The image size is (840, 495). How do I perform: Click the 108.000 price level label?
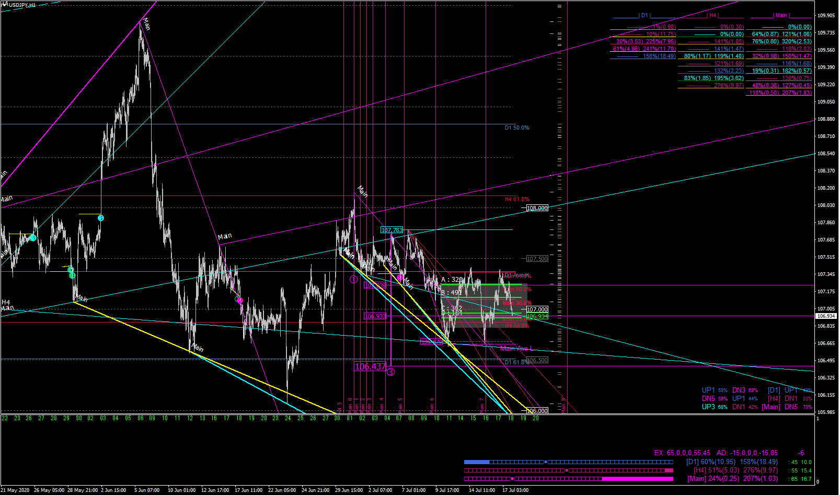(537, 208)
